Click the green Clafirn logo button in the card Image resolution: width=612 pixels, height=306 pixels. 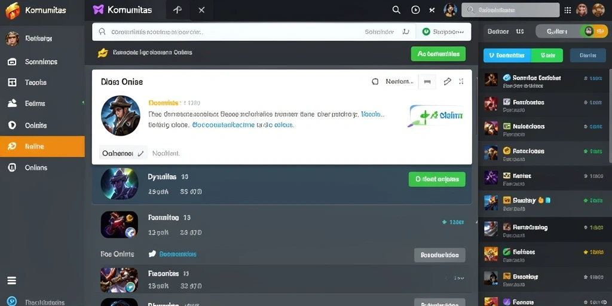[x=435, y=116]
